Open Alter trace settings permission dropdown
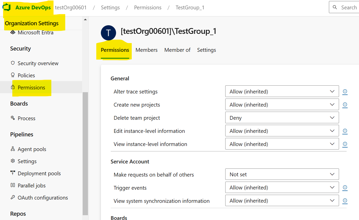359x220 pixels. (x=282, y=91)
